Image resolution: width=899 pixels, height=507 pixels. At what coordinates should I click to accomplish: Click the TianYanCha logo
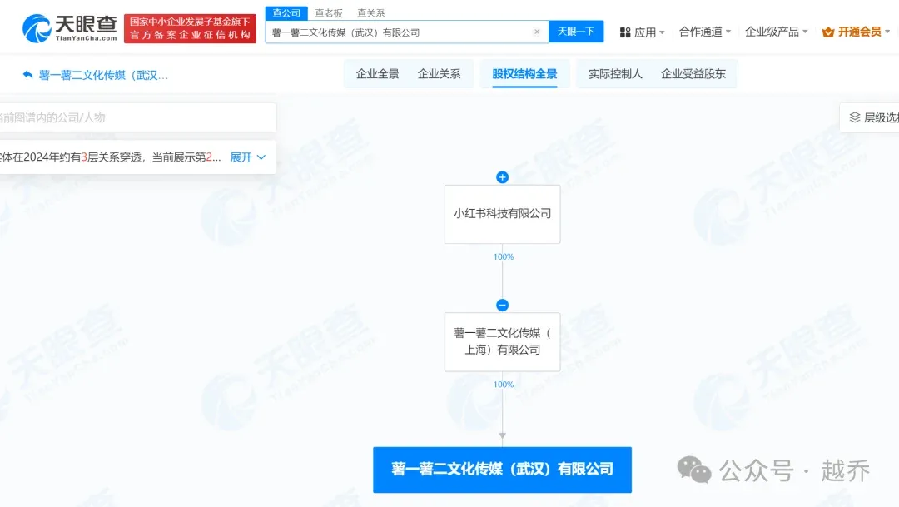pos(69,28)
